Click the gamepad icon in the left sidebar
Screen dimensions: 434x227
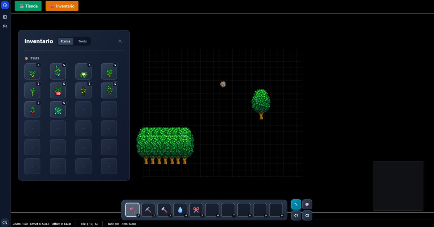pyautogui.click(x=5, y=25)
